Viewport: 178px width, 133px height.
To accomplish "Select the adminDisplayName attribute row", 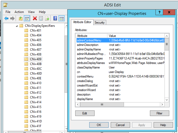I will 121,49.
